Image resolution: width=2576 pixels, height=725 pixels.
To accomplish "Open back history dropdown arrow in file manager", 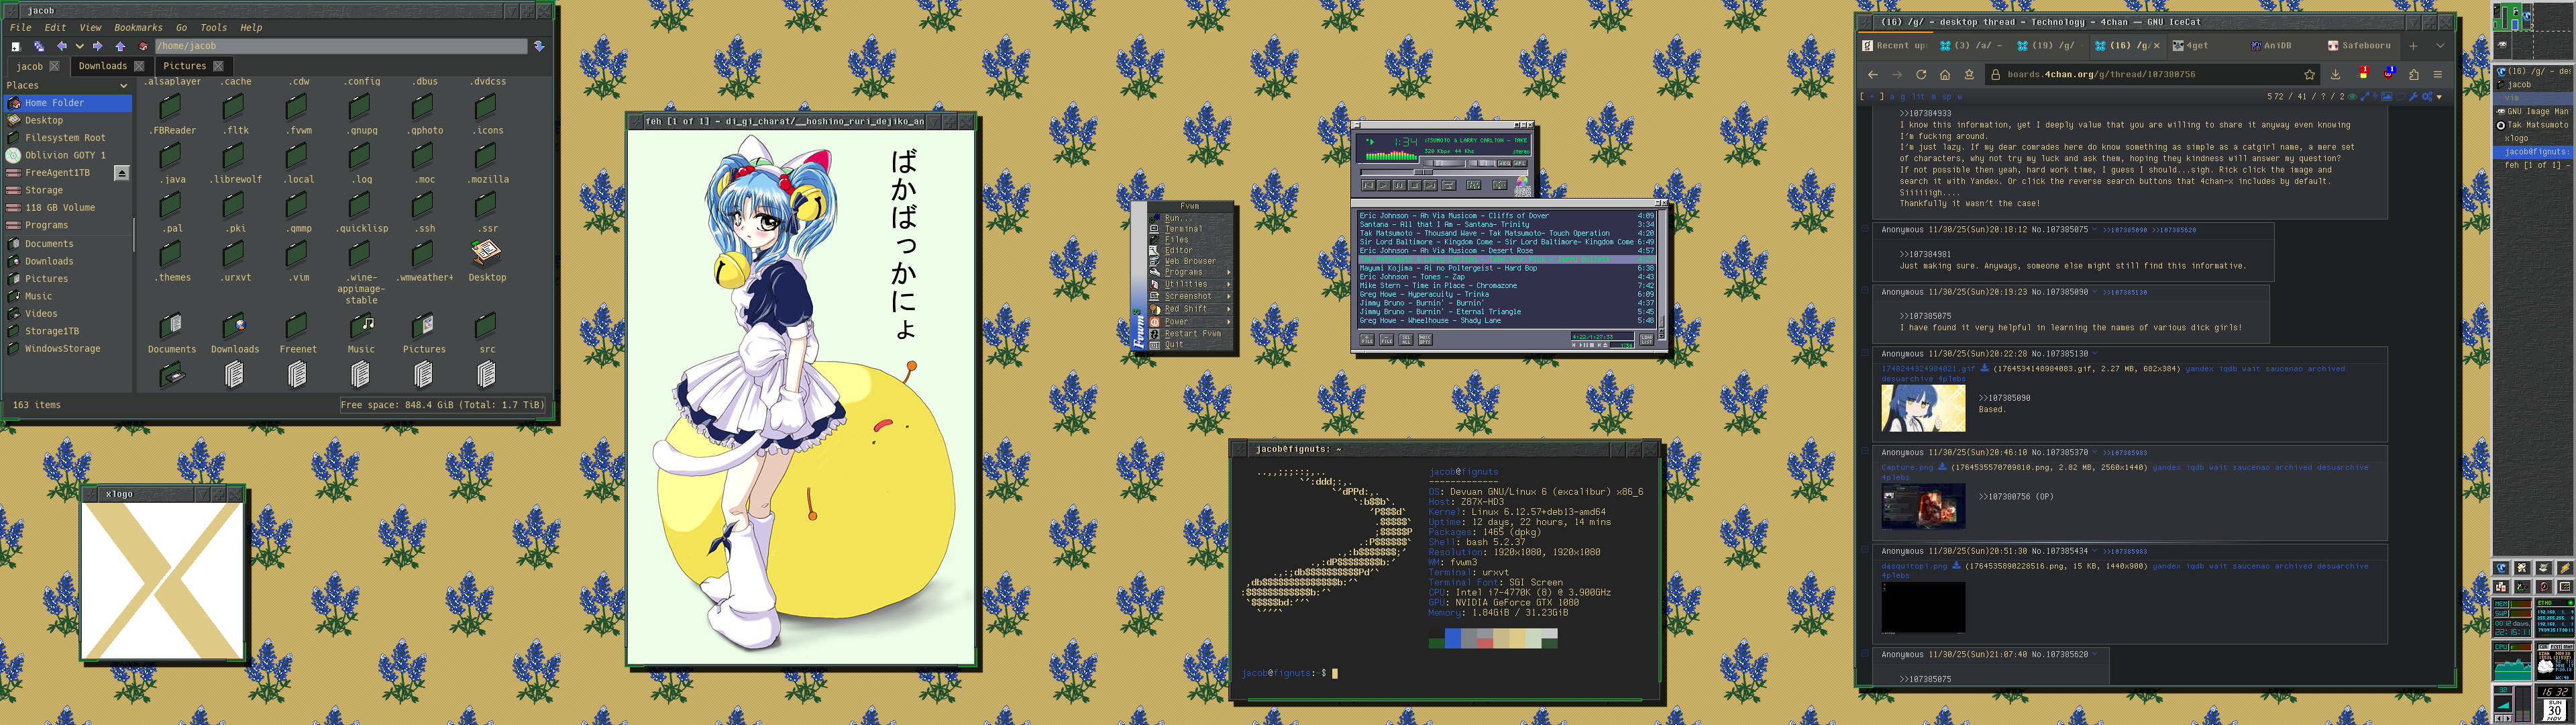I will click(x=80, y=47).
